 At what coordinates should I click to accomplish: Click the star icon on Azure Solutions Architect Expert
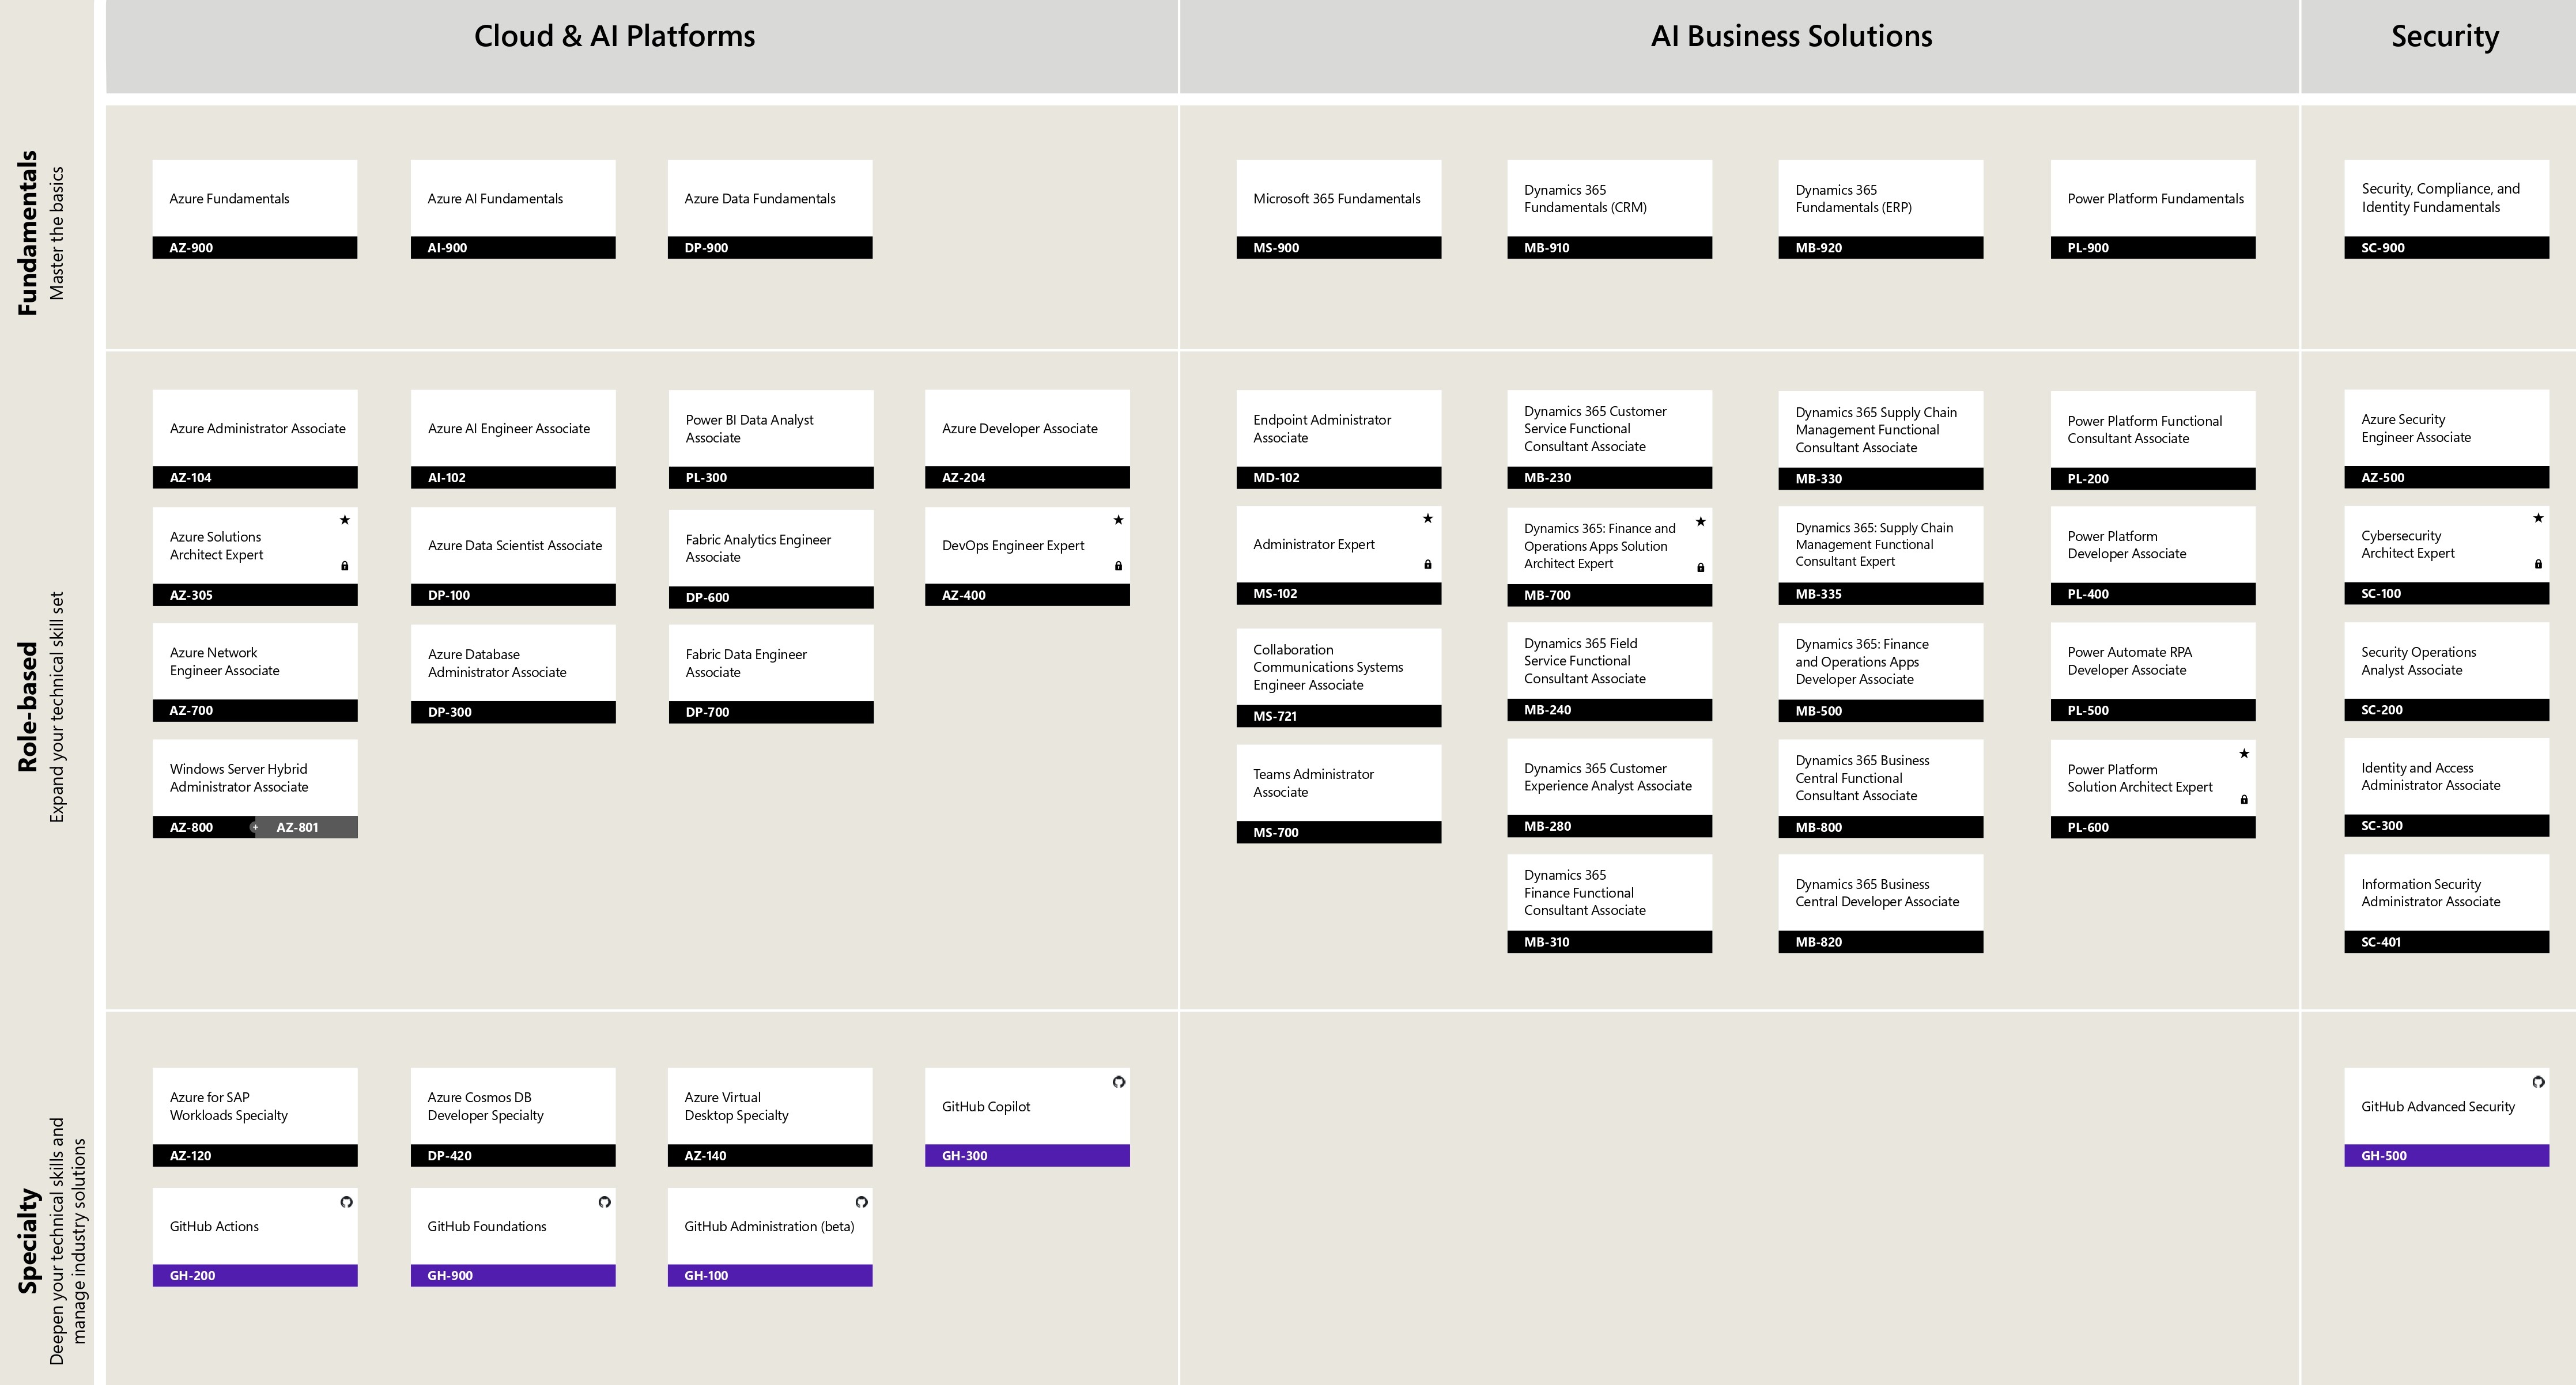(x=345, y=520)
